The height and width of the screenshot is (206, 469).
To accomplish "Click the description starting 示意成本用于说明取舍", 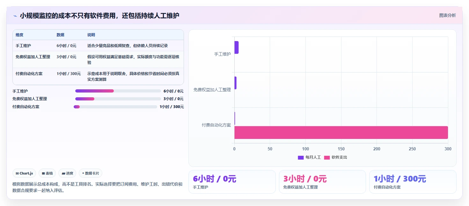I will (x=133, y=77).
